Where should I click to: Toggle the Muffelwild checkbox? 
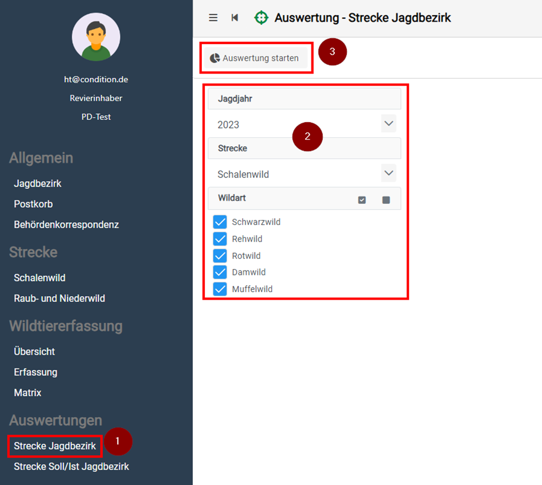click(x=220, y=289)
